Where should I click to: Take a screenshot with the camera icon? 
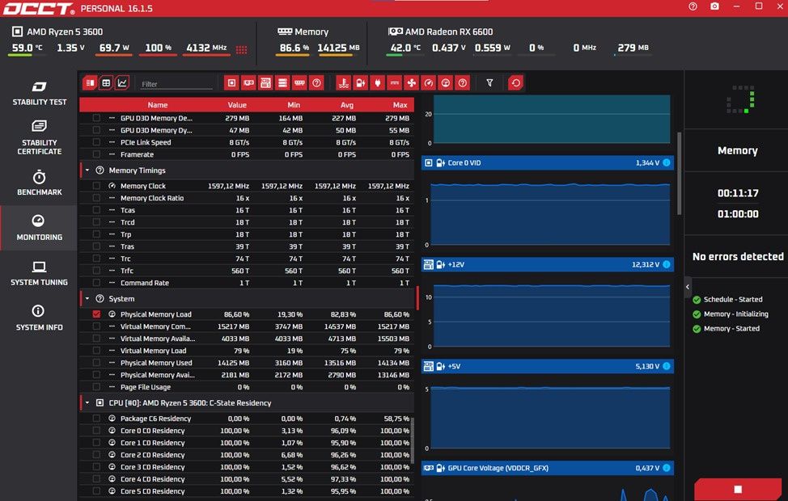pos(714,6)
